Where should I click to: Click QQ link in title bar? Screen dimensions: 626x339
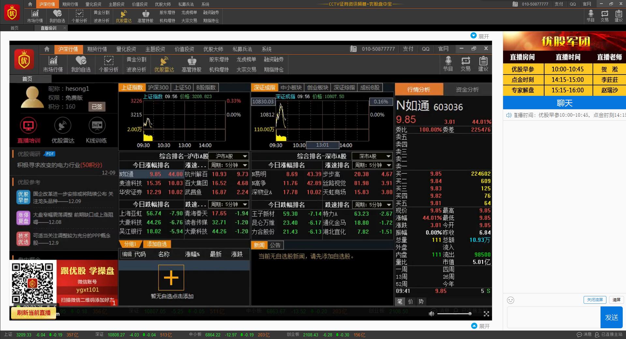[x=573, y=4]
